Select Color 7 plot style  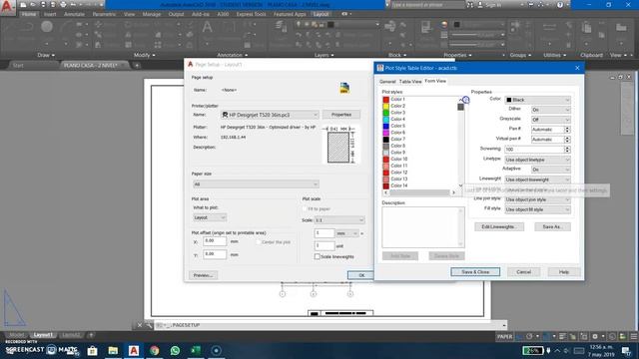[x=397, y=140]
